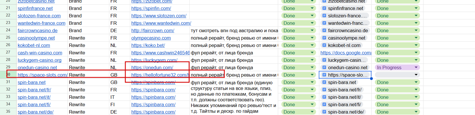Viewport: 475px width, 115px height.
Task: Open the luckygem-casino.org link
Action: [39, 60]
